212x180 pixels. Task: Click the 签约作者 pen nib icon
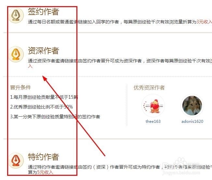point(16,15)
